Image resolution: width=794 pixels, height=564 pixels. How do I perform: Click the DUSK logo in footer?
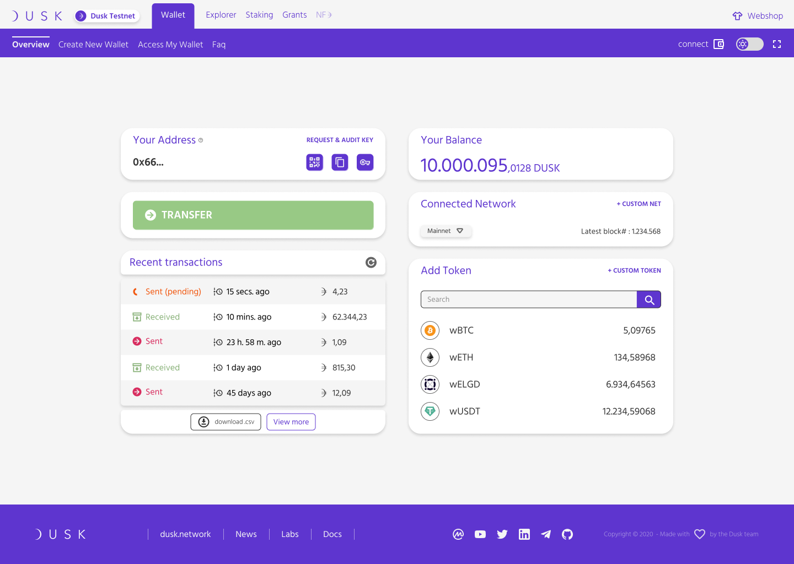pos(60,534)
